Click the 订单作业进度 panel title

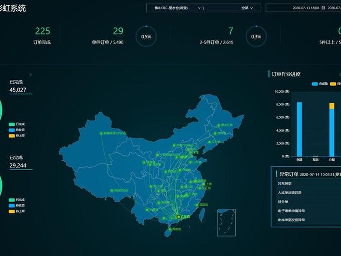click(286, 74)
